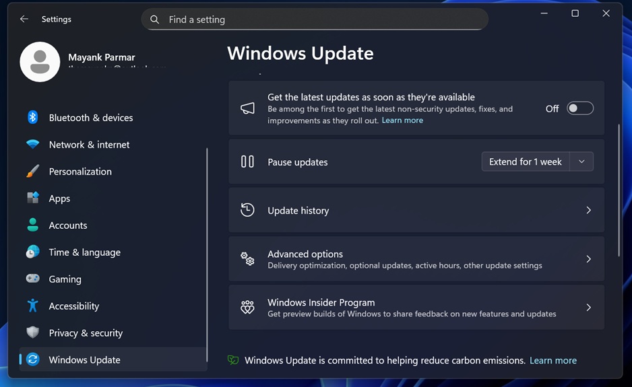Select the Apps icon in sidebar
632x387 pixels.
[32, 199]
